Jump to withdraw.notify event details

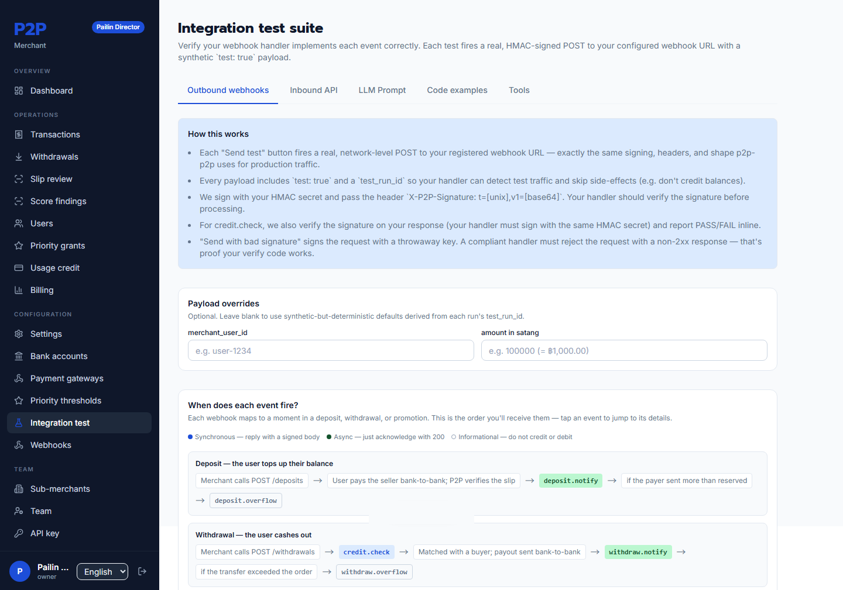638,552
